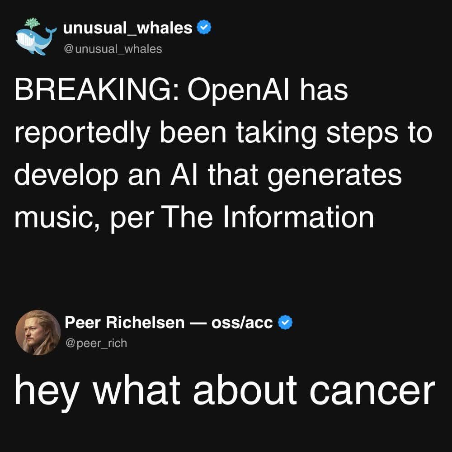Click the verified badge next to oss/acc

[285, 322]
